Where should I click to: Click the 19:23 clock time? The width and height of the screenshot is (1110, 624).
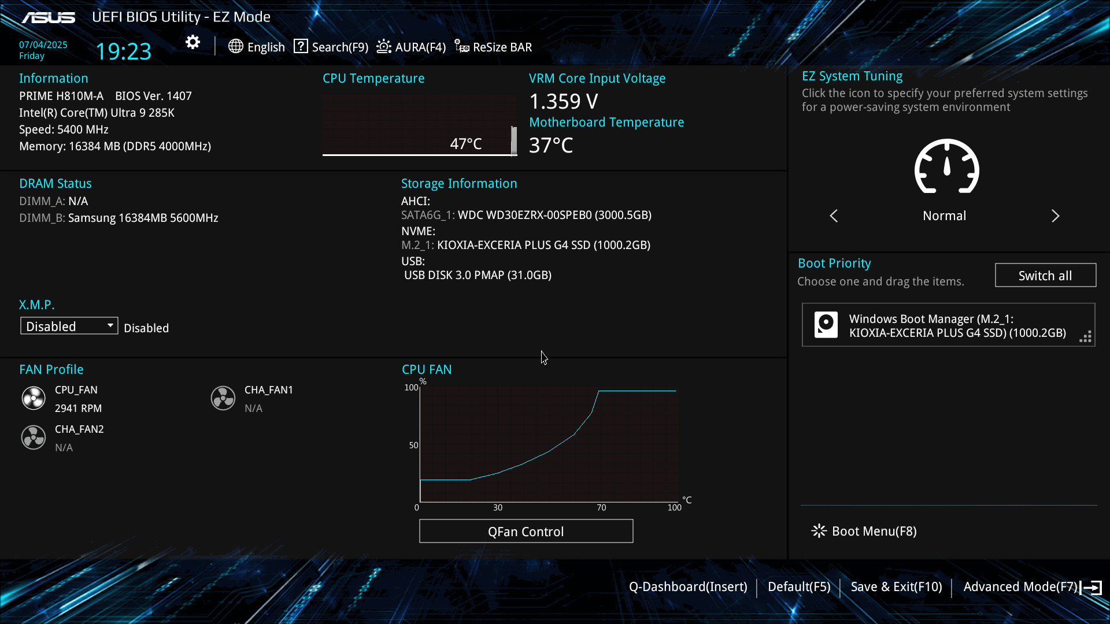(123, 51)
